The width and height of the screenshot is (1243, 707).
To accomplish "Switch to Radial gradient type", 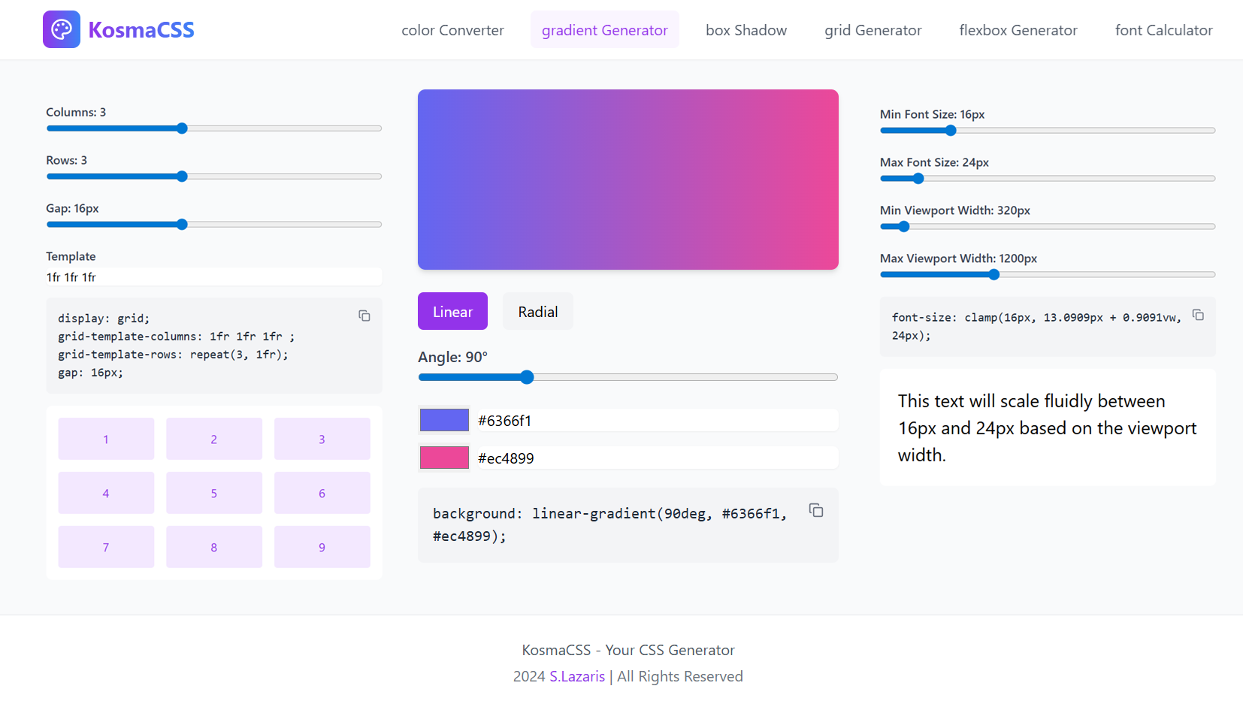I will pos(537,312).
